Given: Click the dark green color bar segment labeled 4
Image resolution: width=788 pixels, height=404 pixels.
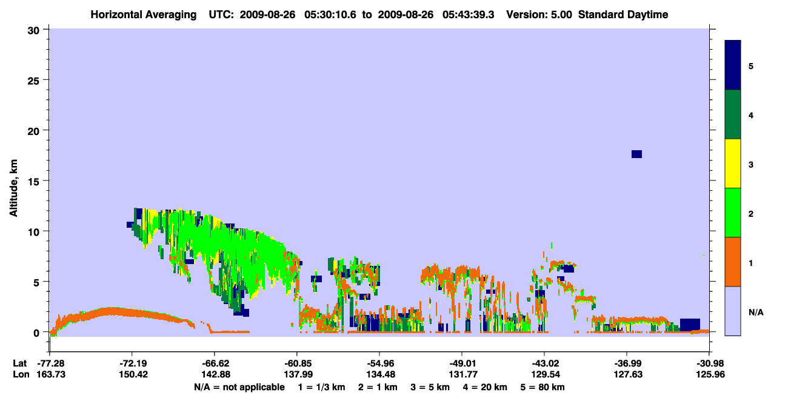Looking at the screenshot, I should coord(733,114).
